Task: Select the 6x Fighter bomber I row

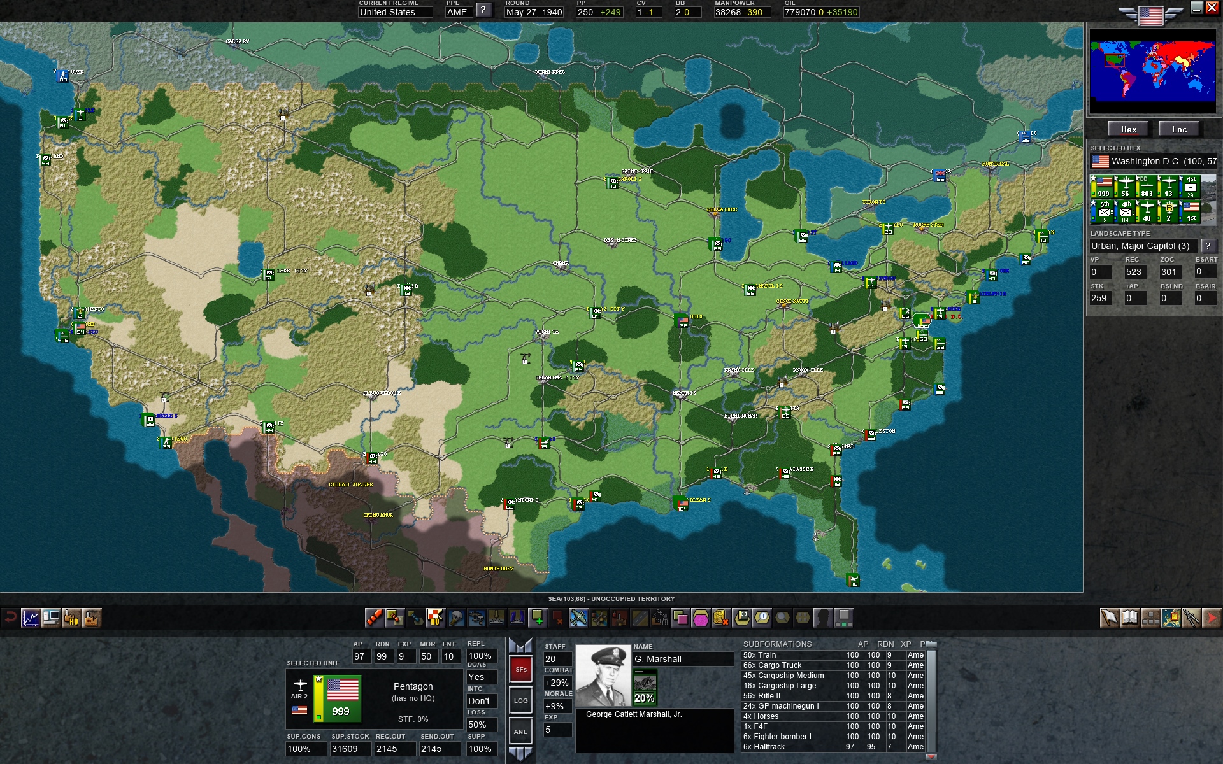Action: pyautogui.click(x=833, y=737)
